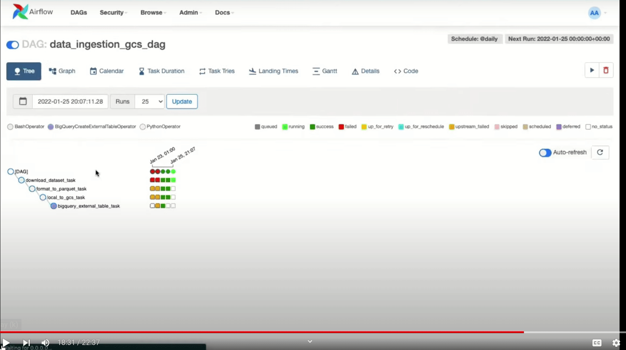Click the bigquery_external_table_task blue node circle
The width and height of the screenshot is (626, 350).
(x=54, y=206)
